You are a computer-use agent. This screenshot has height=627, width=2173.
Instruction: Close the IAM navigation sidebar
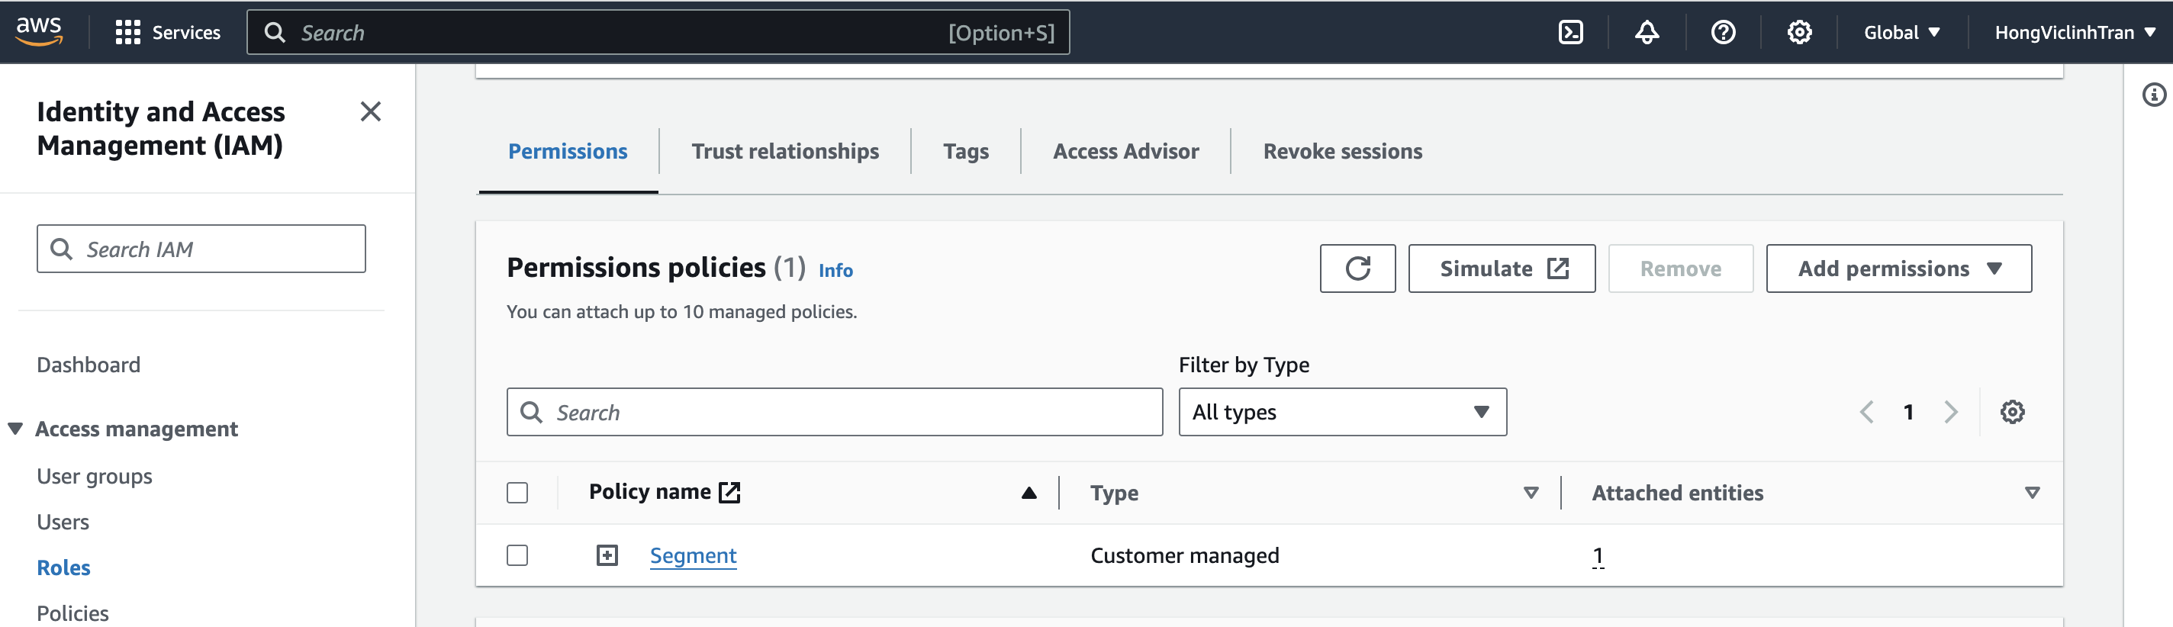coord(370,111)
